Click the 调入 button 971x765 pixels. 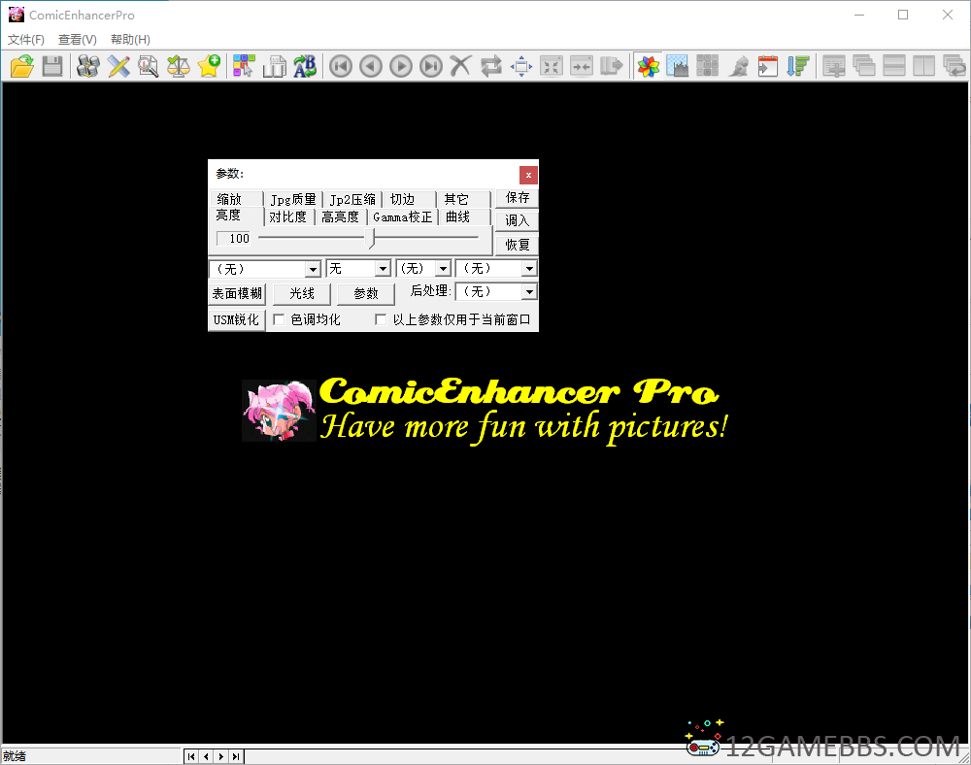pos(518,221)
